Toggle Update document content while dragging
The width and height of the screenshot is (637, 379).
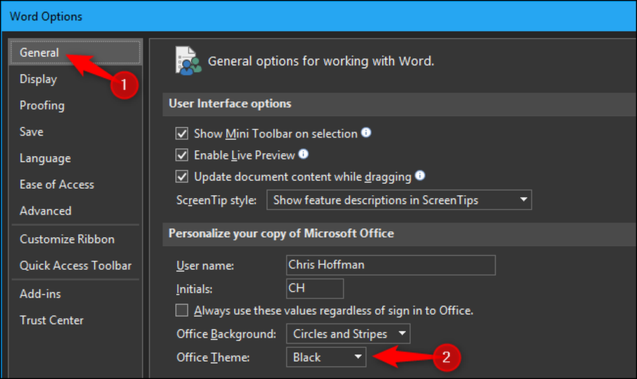182,176
